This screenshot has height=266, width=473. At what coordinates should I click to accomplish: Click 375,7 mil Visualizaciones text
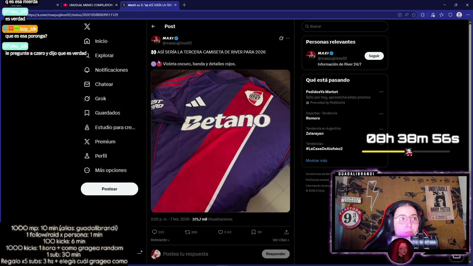212,219
